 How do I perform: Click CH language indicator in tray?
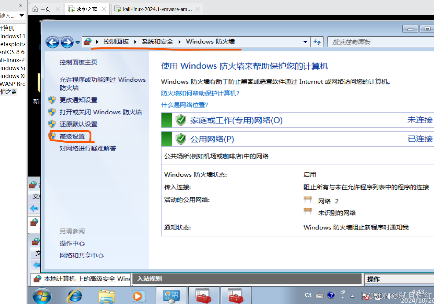point(308,295)
